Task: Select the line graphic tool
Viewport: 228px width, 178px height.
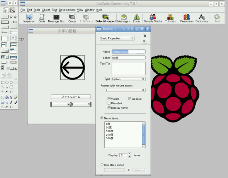Action: point(3,87)
